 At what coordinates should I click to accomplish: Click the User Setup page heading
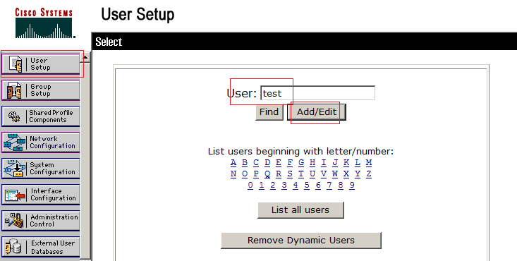click(x=138, y=15)
